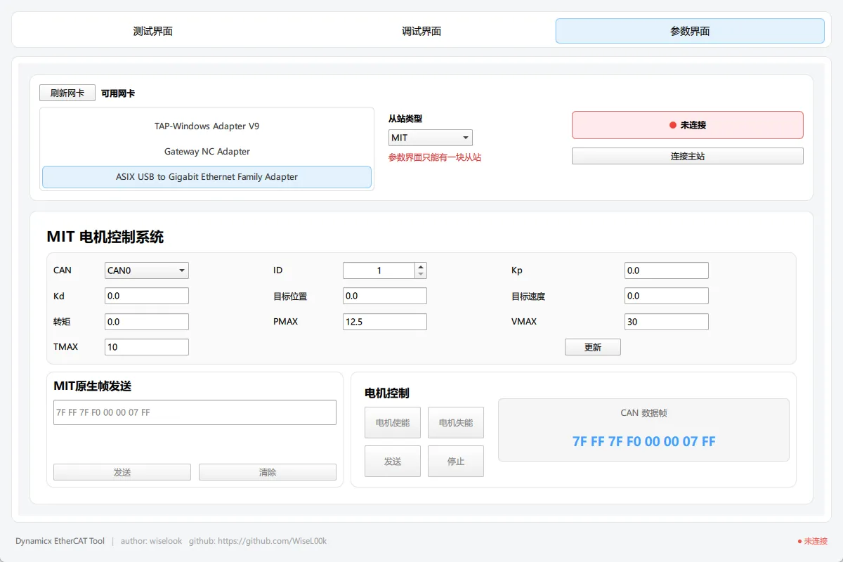Screen dimensions: 843x562
Task: Click the red 未连接 status banner
Action: coord(687,125)
